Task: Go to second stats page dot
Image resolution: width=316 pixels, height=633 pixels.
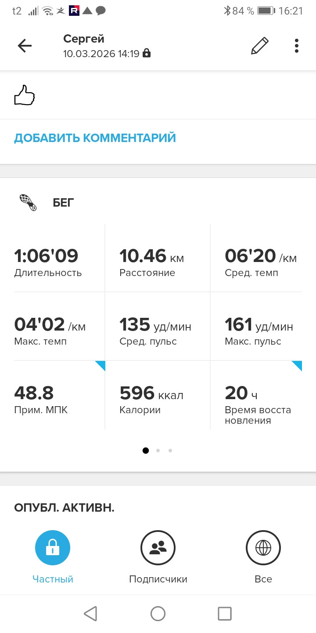Action: click(x=158, y=450)
